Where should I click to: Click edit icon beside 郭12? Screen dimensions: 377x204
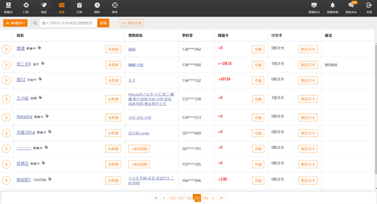click(40, 79)
